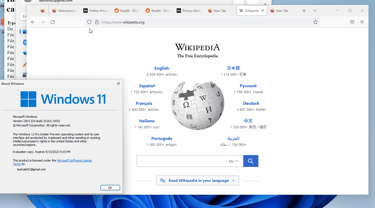Click testrails92@gmail.com in About Windows
Screen dimensions: 375x208
[31, 169]
